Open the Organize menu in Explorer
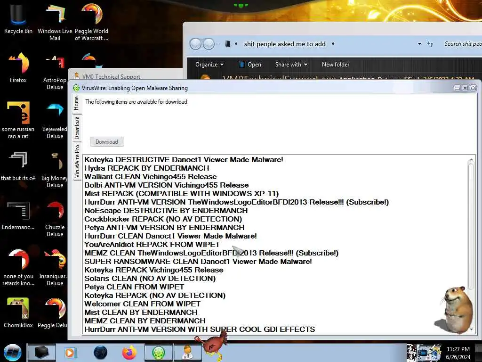This screenshot has width=482, height=362. coord(209,65)
